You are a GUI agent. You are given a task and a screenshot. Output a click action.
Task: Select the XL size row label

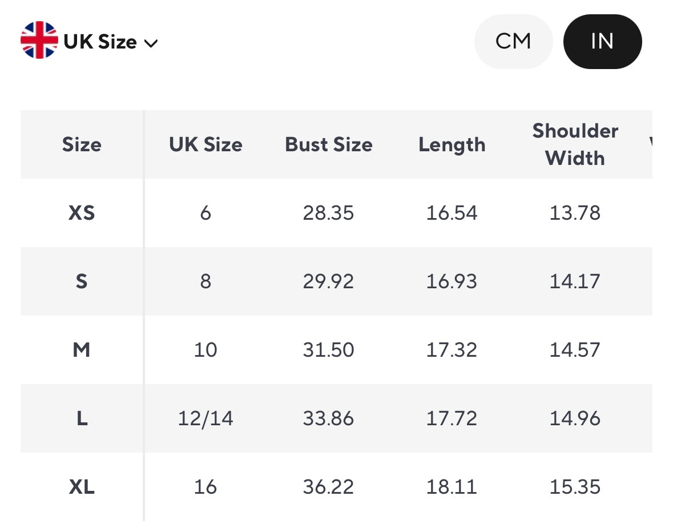(x=82, y=487)
